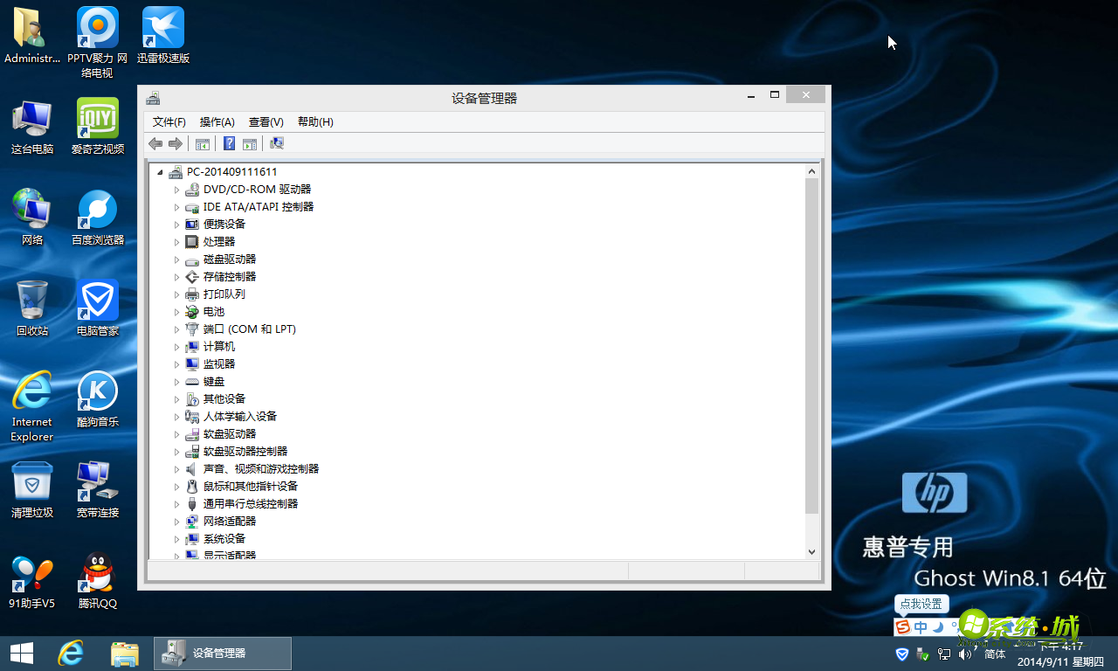The height and width of the screenshot is (671, 1118).
Task: Expand the 处理器 category
Action: click(x=177, y=241)
